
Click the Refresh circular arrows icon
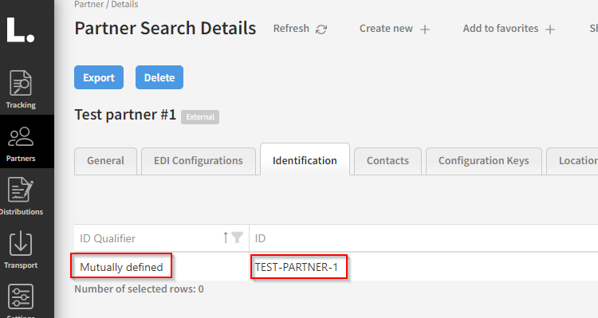click(321, 29)
